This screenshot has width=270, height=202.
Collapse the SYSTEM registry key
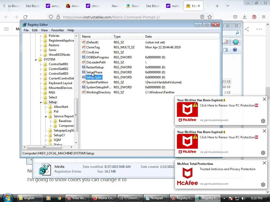(36, 60)
